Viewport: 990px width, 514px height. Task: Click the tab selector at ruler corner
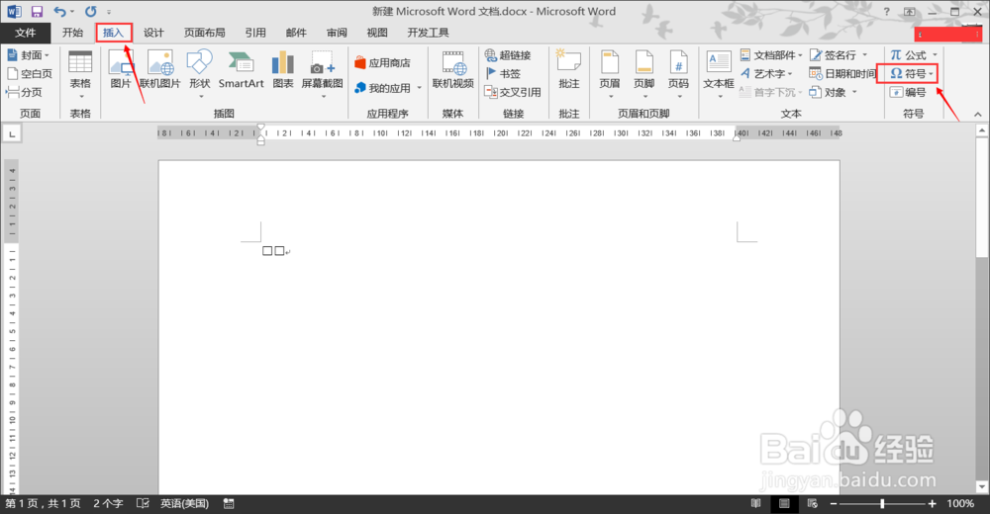pyautogui.click(x=12, y=133)
